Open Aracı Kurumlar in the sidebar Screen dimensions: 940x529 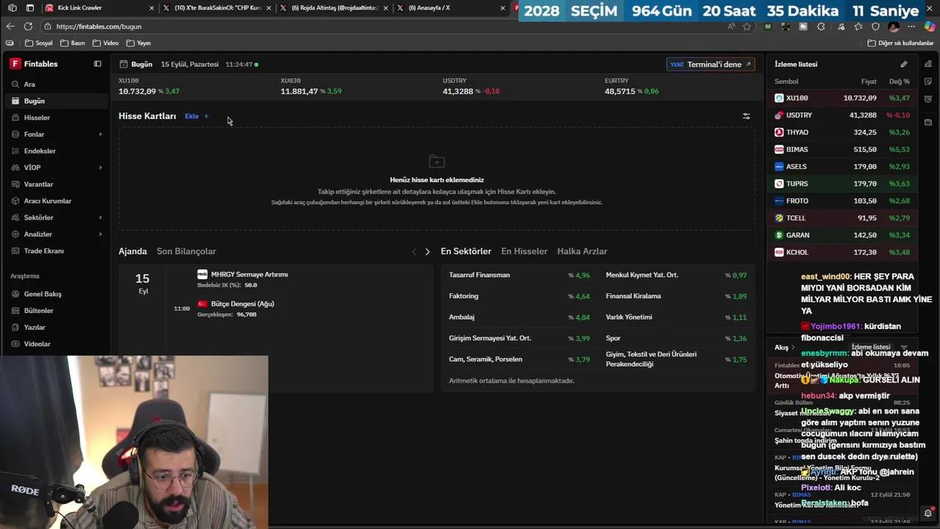click(x=55, y=201)
